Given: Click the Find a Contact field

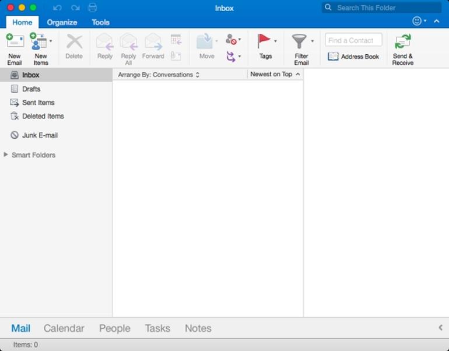Looking at the screenshot, I should (353, 40).
